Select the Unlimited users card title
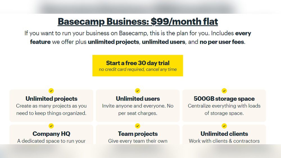 point(138,99)
